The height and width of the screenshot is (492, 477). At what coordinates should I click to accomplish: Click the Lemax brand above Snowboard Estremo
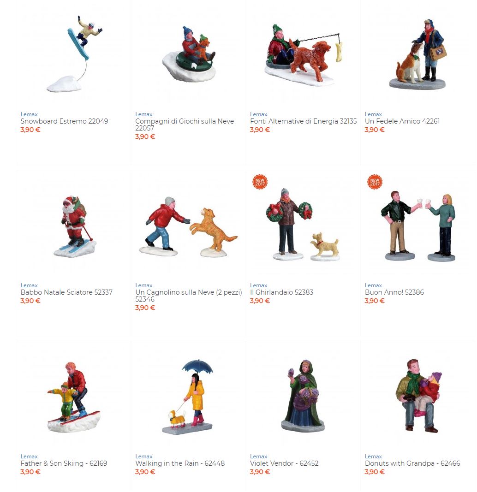click(29, 114)
